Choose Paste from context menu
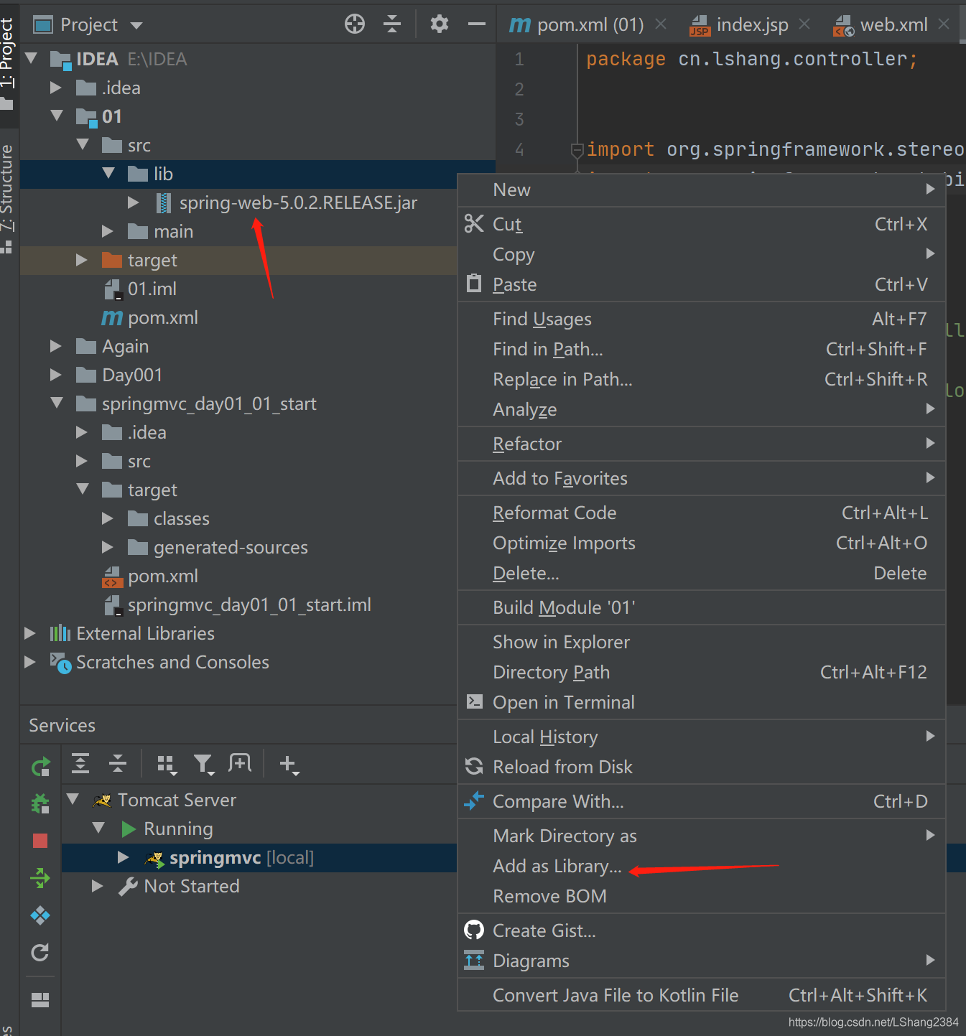The height and width of the screenshot is (1036, 966). coord(702,284)
